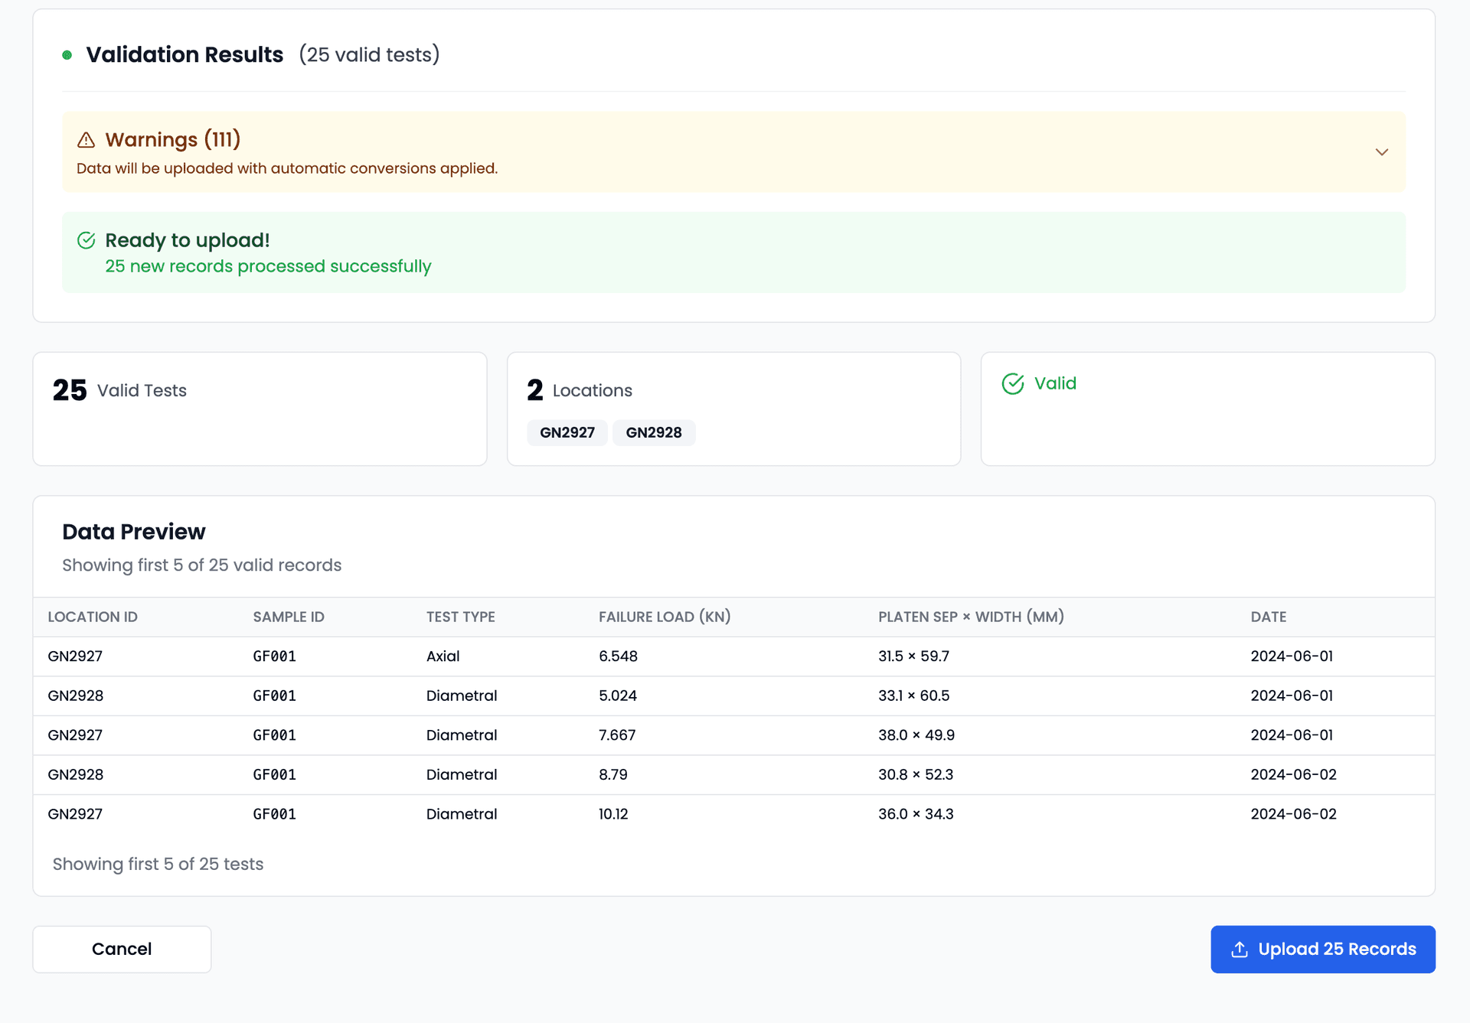Click the 25 Valid Tests card

pyautogui.click(x=260, y=409)
